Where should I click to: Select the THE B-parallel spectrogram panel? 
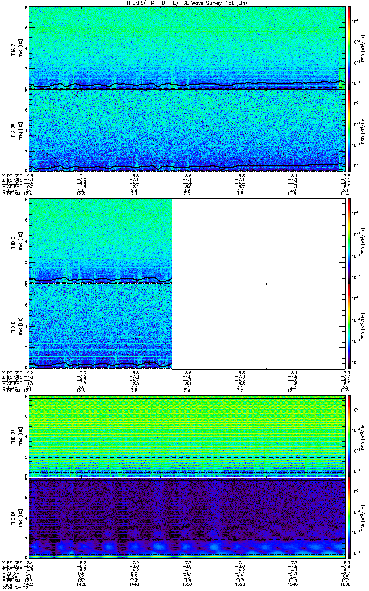tap(188, 519)
